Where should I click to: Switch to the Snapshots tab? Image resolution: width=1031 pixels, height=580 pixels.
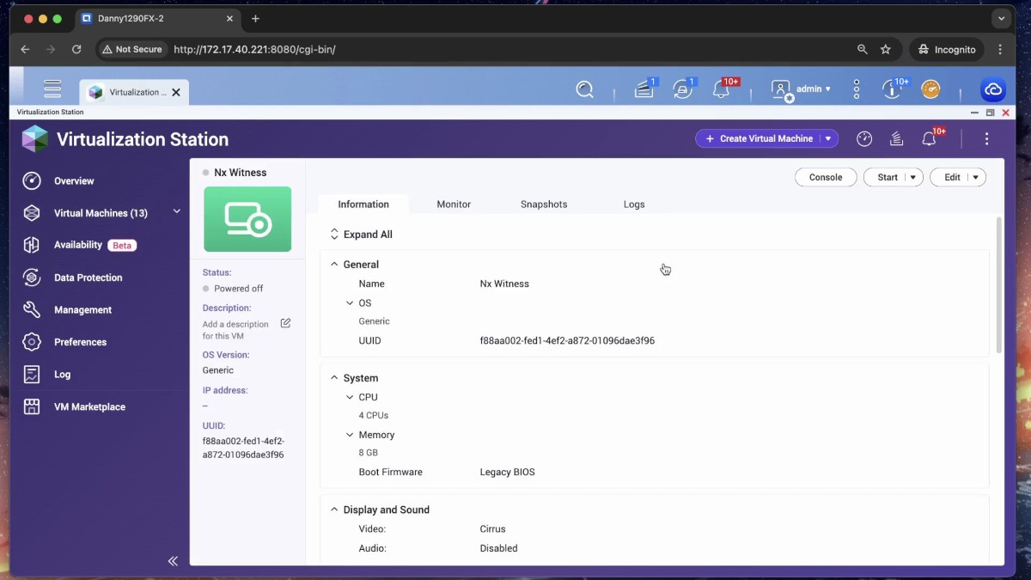pos(544,205)
